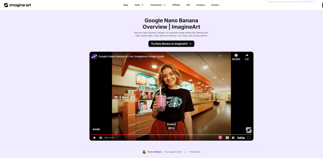This screenshot has width=323, height=158.
Task: Click the Discover Nano Banana description text
Action: pyautogui.click(x=171, y=34)
